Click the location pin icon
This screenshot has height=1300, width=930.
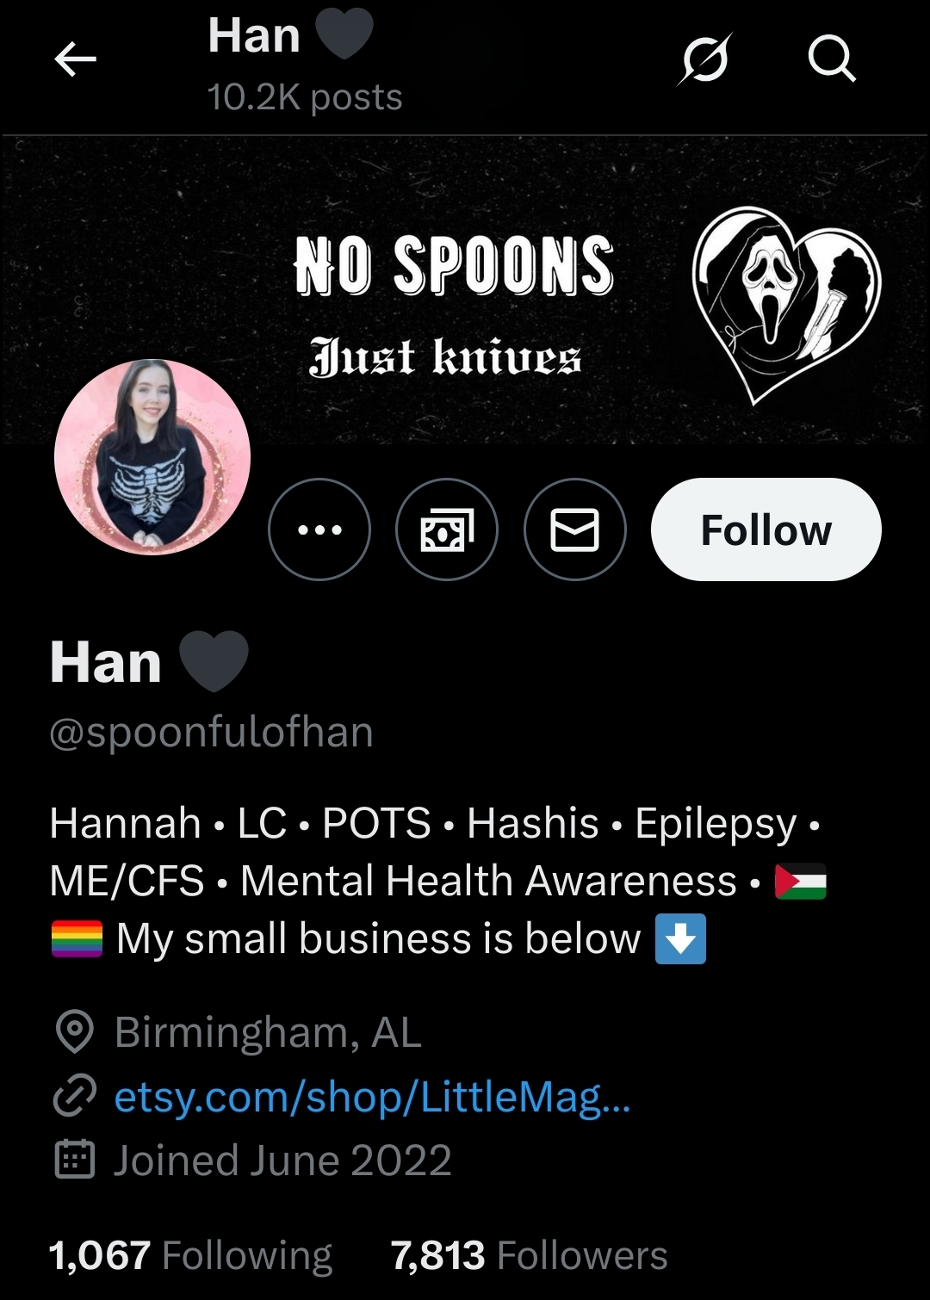pyautogui.click(x=75, y=1031)
